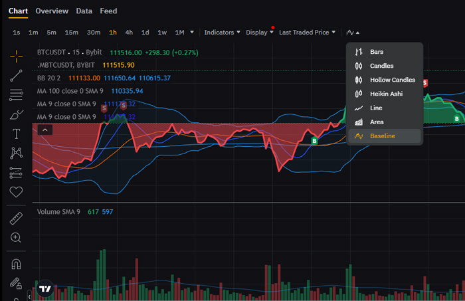
Task: Set the 1w timeframe
Action: [x=162, y=33]
